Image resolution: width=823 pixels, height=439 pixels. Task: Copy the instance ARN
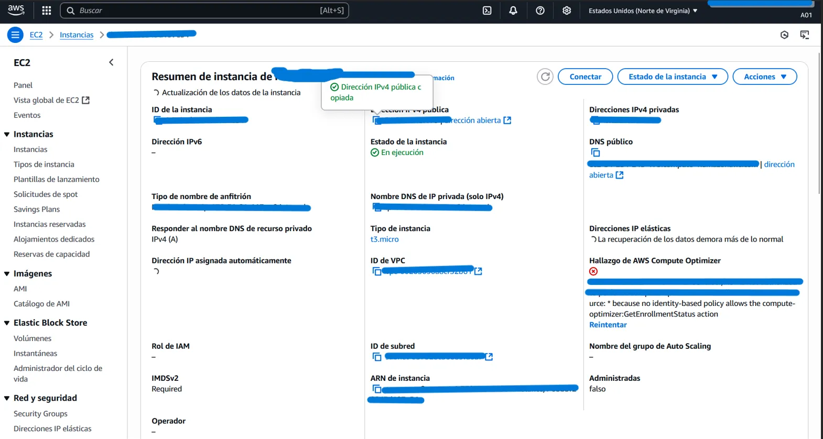coord(376,389)
